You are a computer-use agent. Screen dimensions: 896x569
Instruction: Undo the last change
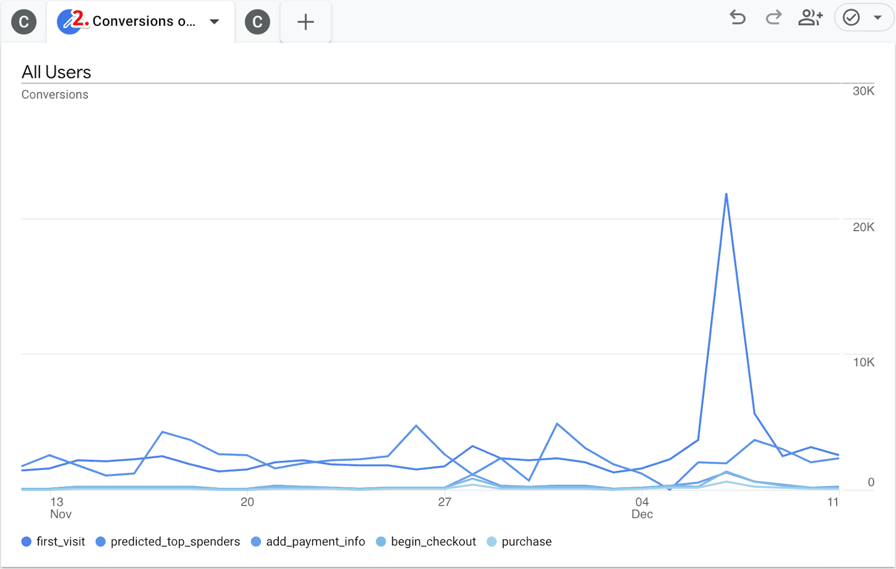point(738,18)
